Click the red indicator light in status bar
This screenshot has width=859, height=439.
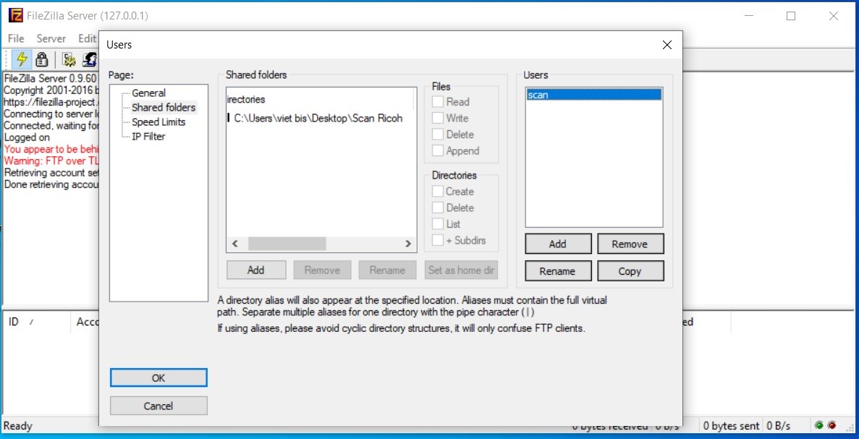[x=832, y=425]
